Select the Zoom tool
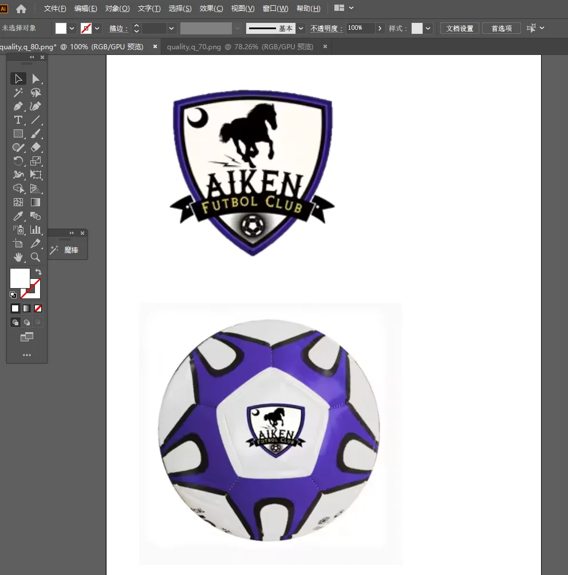 [35, 257]
